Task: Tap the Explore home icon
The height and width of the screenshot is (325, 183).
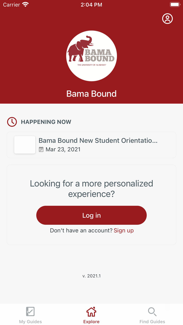Action: click(x=91, y=311)
